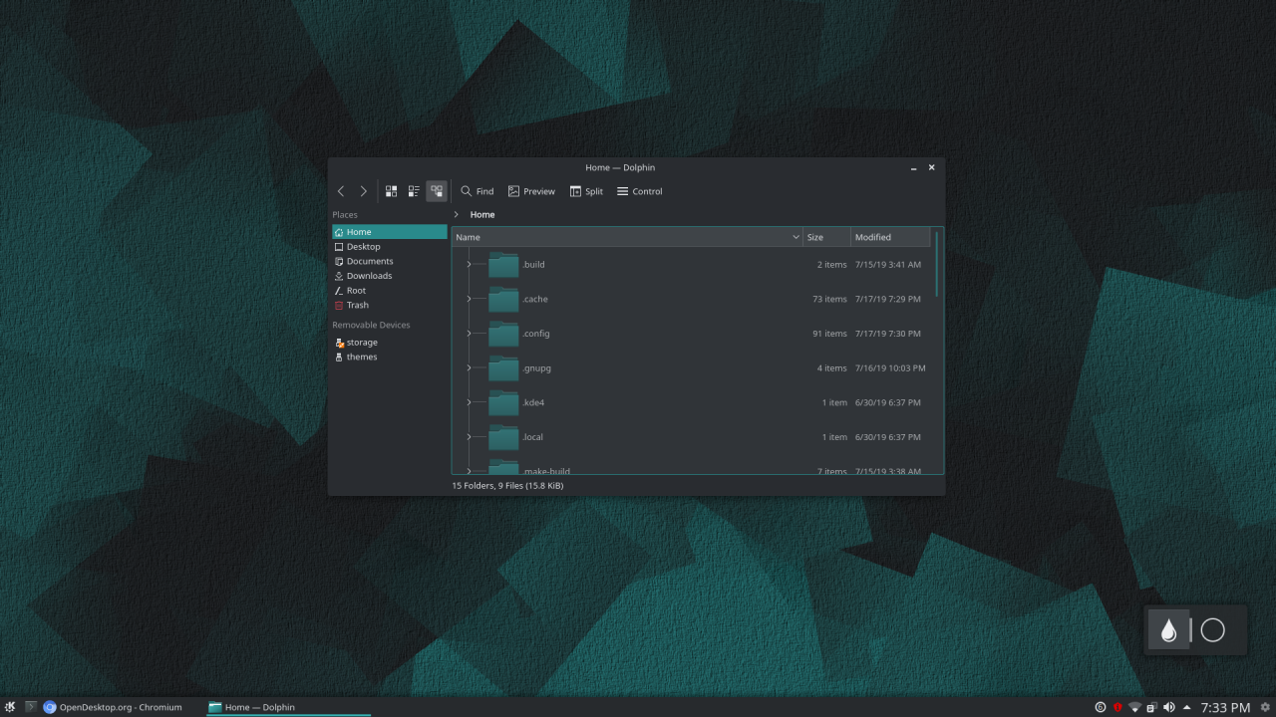Open Documents in Places panel
Viewport: 1276px width, 717px height.
pyautogui.click(x=389, y=261)
